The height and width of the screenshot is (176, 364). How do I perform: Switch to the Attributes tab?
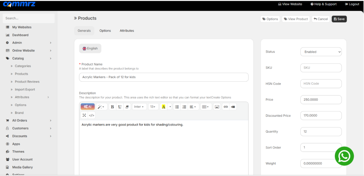tap(127, 31)
